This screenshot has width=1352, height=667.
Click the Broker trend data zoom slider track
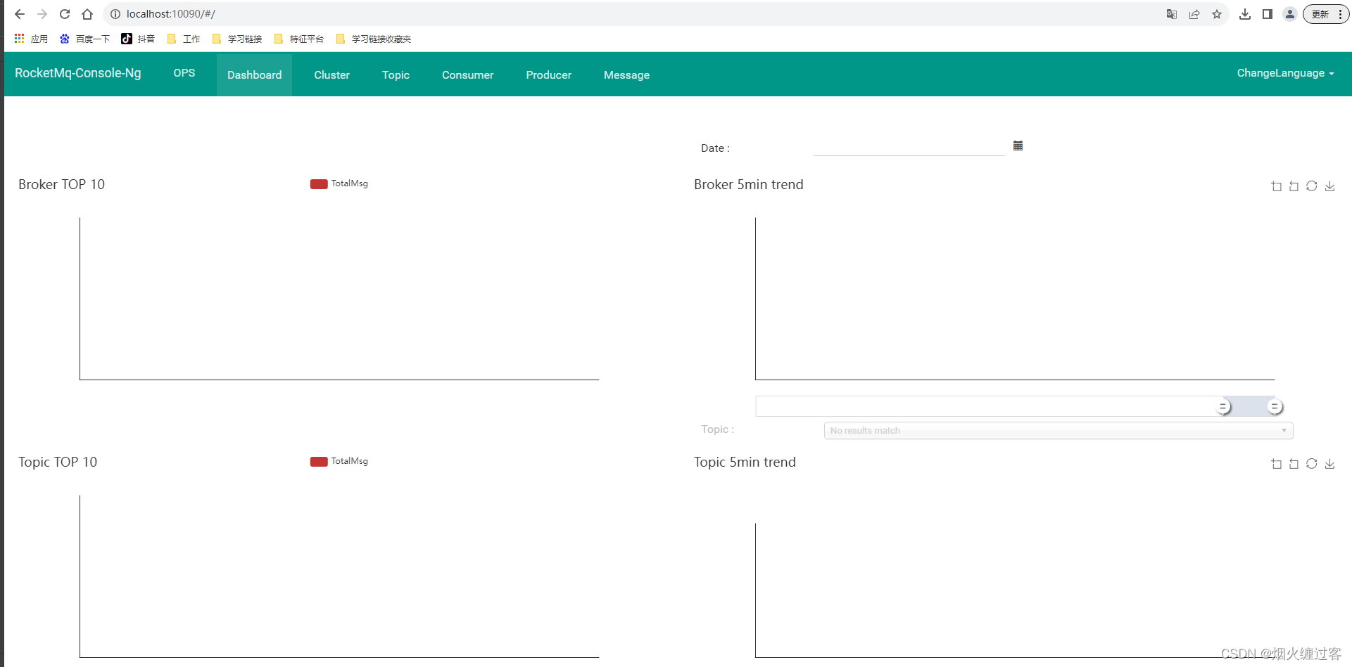1015,406
